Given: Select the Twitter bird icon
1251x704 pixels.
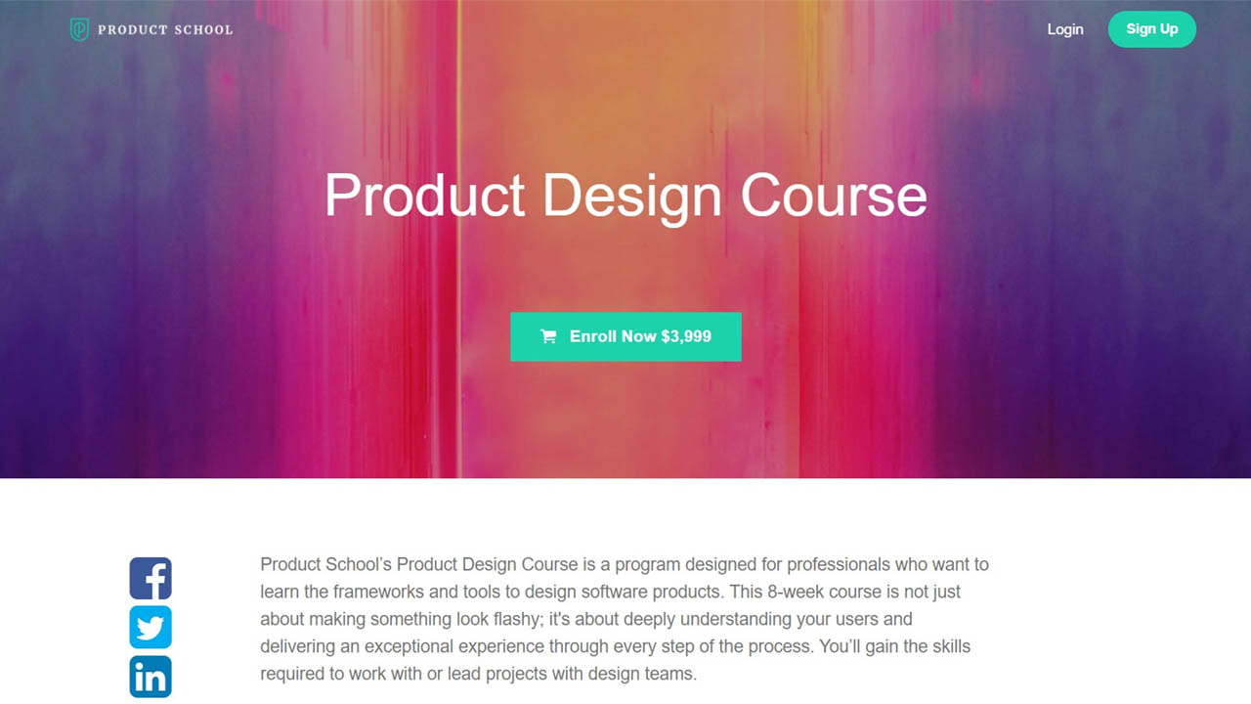Looking at the screenshot, I should (x=151, y=627).
